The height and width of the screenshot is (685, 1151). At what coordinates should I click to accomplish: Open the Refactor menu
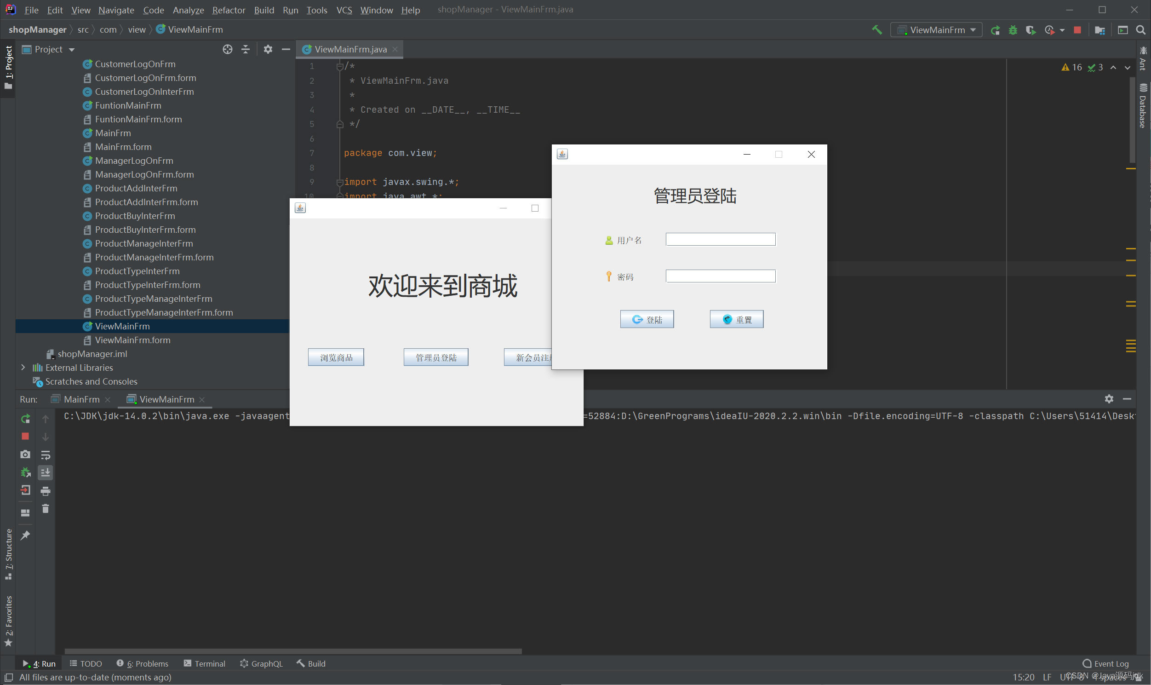click(229, 10)
